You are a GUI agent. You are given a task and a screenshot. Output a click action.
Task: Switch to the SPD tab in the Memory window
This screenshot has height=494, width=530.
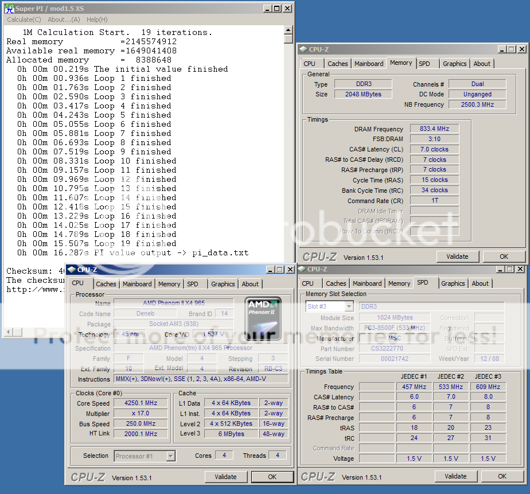coord(424,64)
